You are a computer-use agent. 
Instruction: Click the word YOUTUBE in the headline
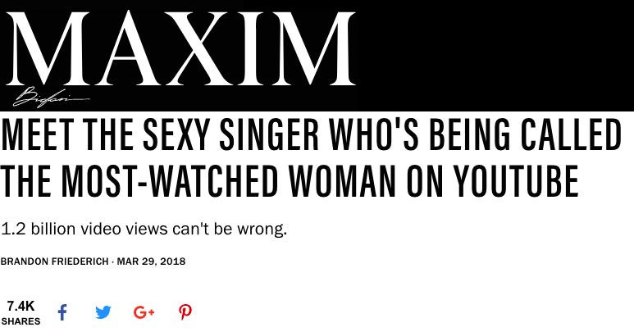516,181
